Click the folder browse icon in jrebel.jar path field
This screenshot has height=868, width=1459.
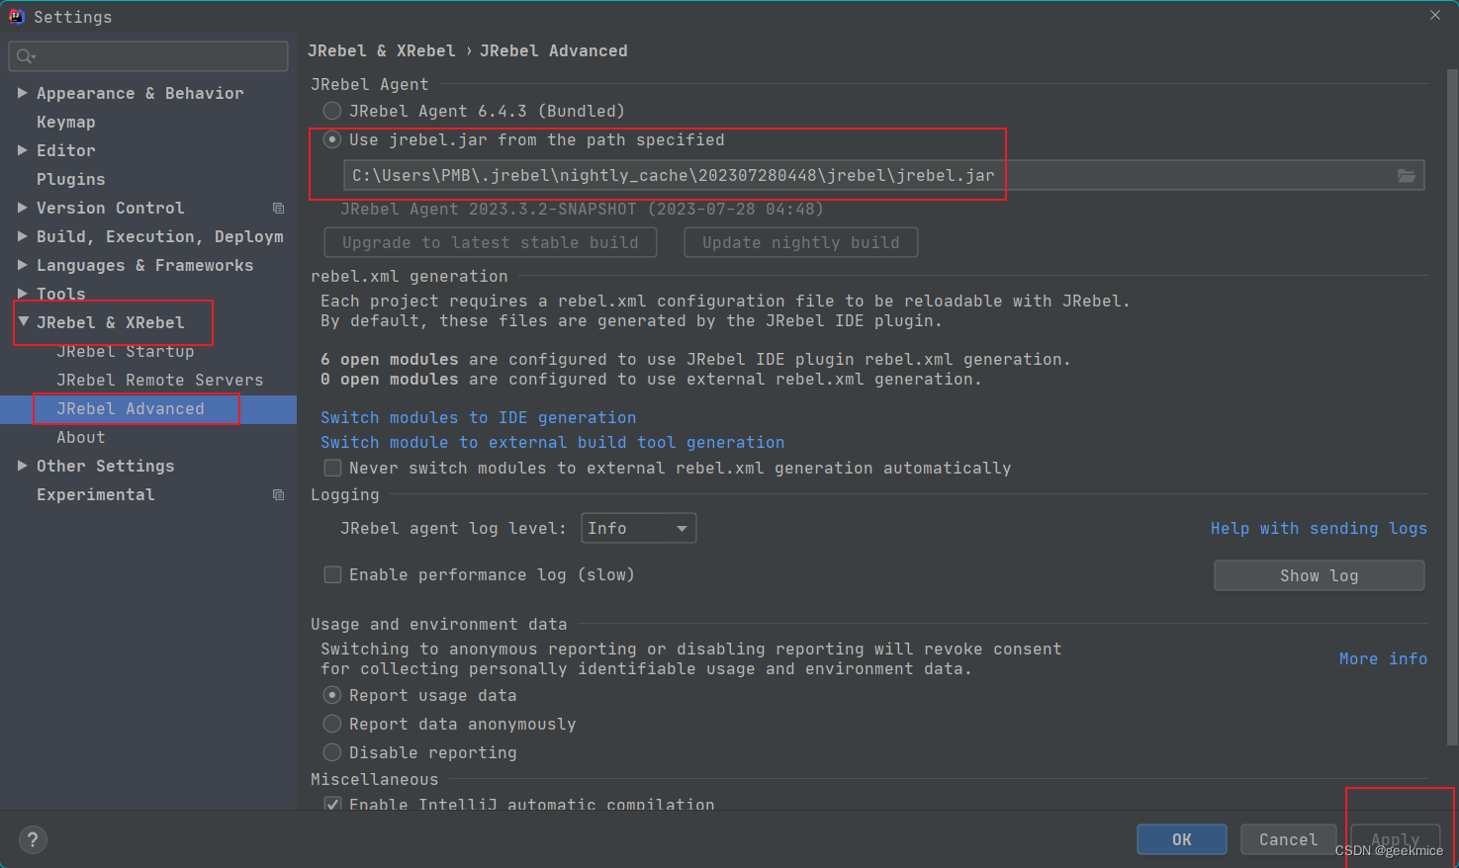tap(1406, 175)
